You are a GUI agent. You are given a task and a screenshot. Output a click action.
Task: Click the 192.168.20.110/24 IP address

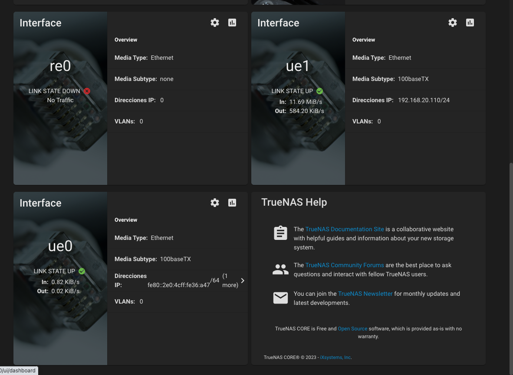point(424,100)
